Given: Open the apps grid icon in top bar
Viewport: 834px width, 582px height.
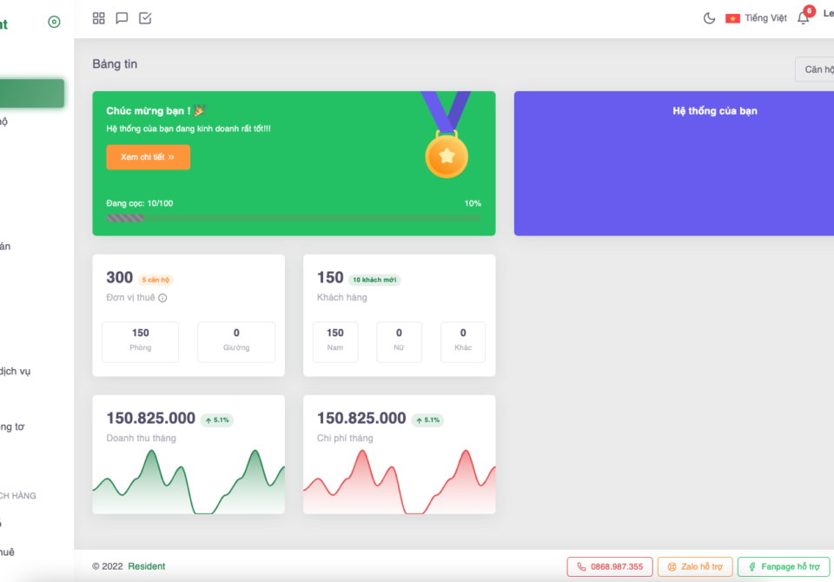Looking at the screenshot, I should point(99,18).
